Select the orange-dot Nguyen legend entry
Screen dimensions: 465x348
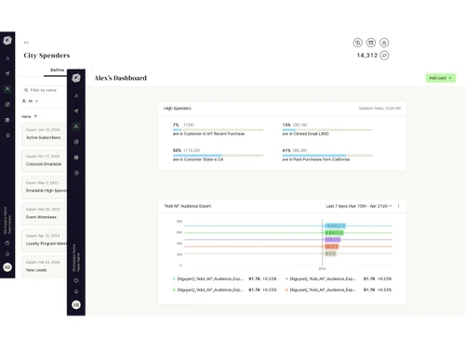(339, 290)
